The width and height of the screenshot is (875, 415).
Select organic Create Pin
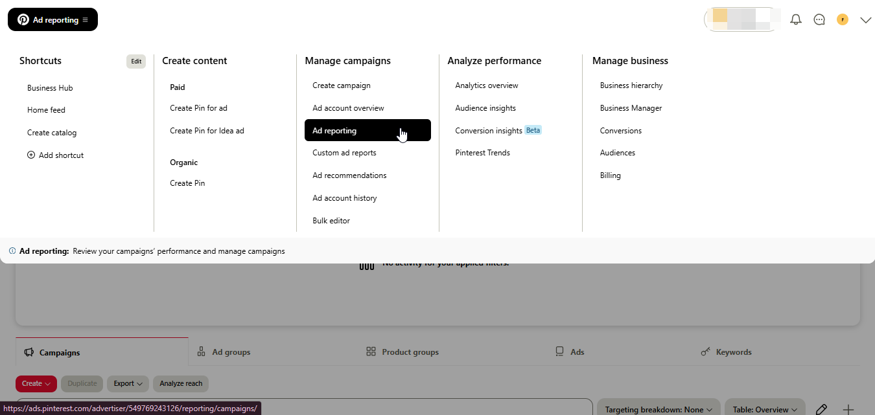(187, 183)
